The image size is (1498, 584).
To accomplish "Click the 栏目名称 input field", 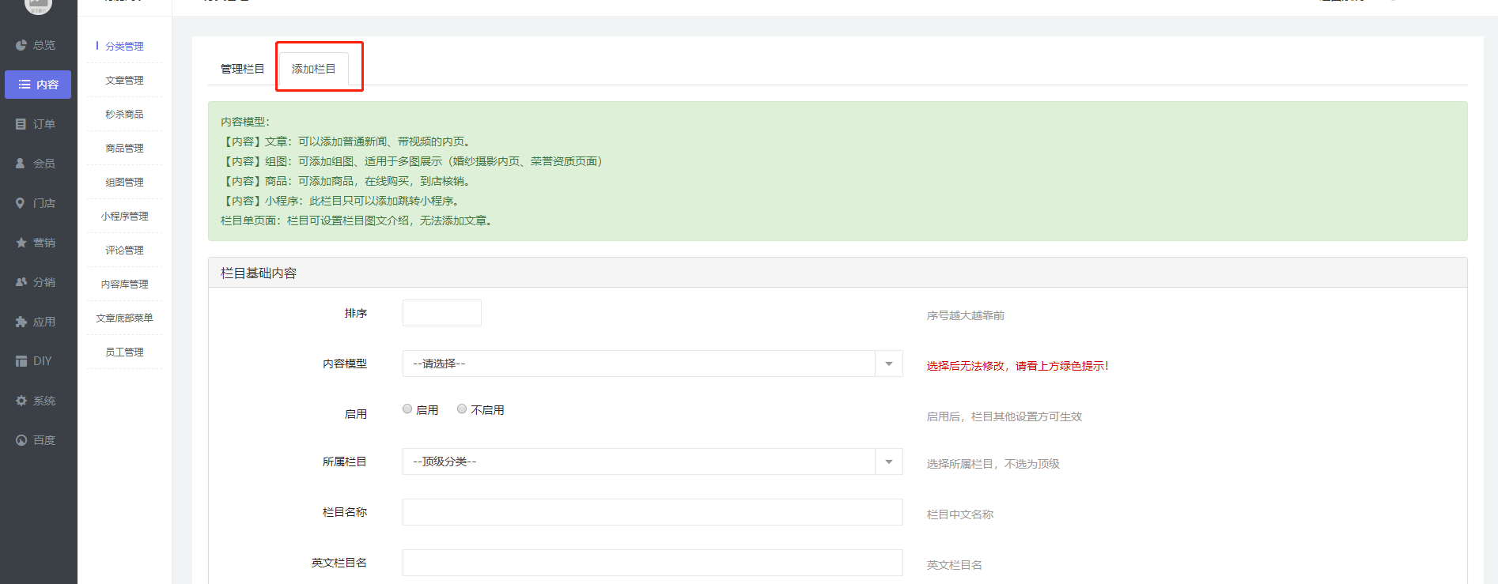I will pos(653,512).
